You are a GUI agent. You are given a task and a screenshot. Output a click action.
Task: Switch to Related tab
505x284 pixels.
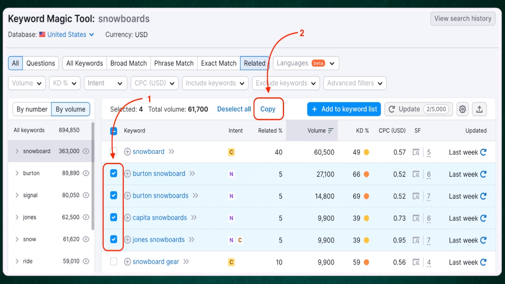coord(255,63)
